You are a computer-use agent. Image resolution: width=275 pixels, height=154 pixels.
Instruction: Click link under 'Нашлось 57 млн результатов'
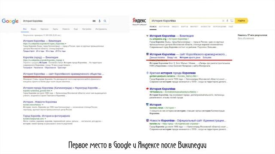246,38
